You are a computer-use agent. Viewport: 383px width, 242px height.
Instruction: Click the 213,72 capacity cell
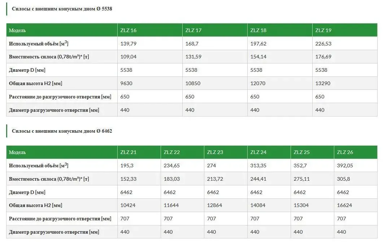(x=215, y=179)
